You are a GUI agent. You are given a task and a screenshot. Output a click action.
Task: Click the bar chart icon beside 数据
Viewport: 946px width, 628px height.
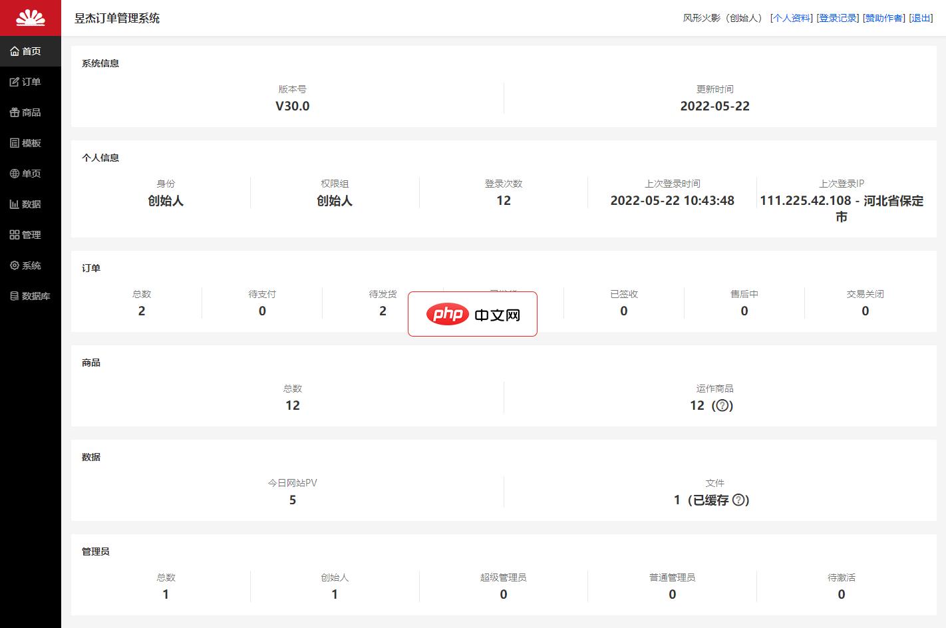[x=15, y=204]
